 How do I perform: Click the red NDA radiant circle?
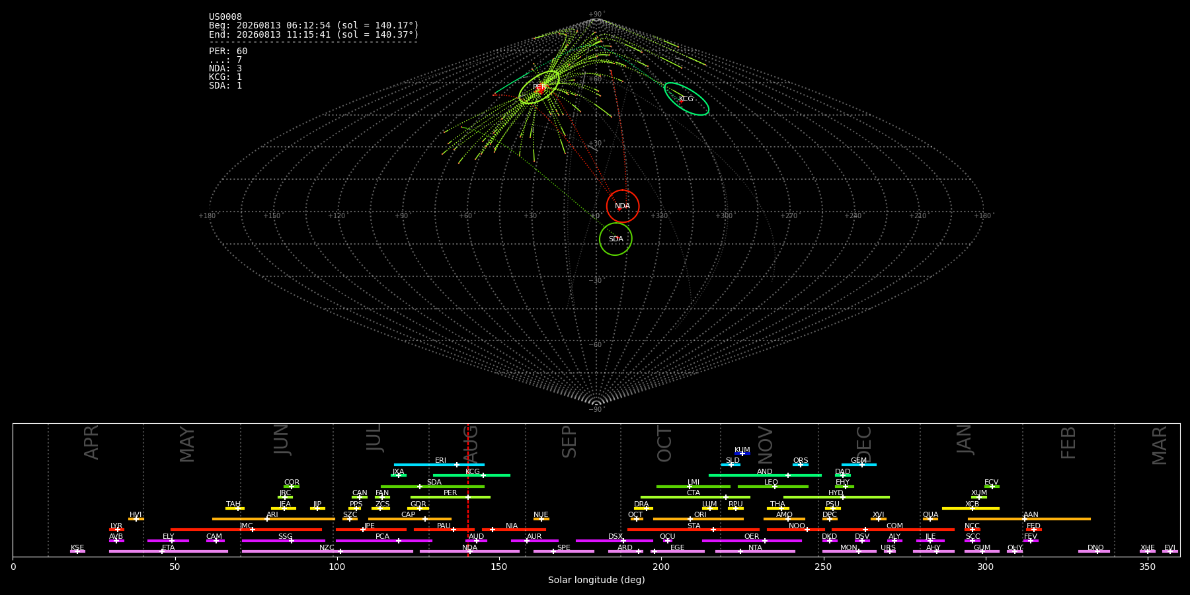tap(623, 206)
